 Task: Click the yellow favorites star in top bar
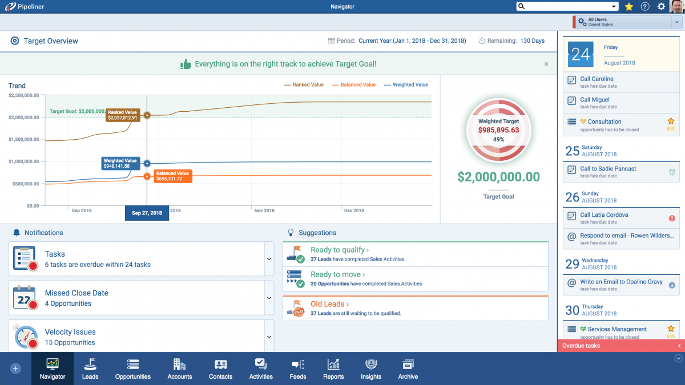click(x=628, y=6)
